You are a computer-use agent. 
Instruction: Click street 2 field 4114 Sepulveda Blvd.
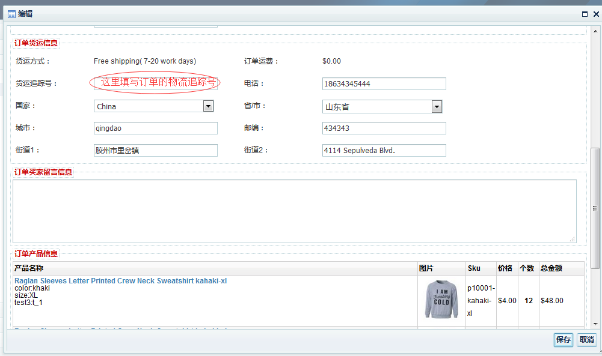384,150
